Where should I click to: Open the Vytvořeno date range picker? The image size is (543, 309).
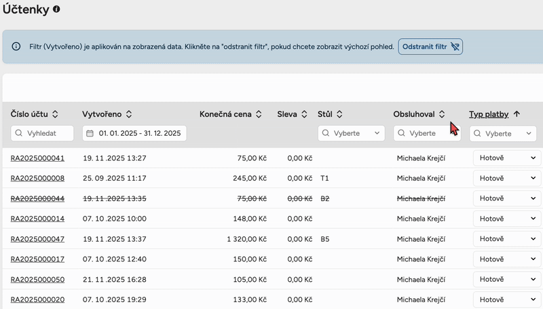[134, 134]
